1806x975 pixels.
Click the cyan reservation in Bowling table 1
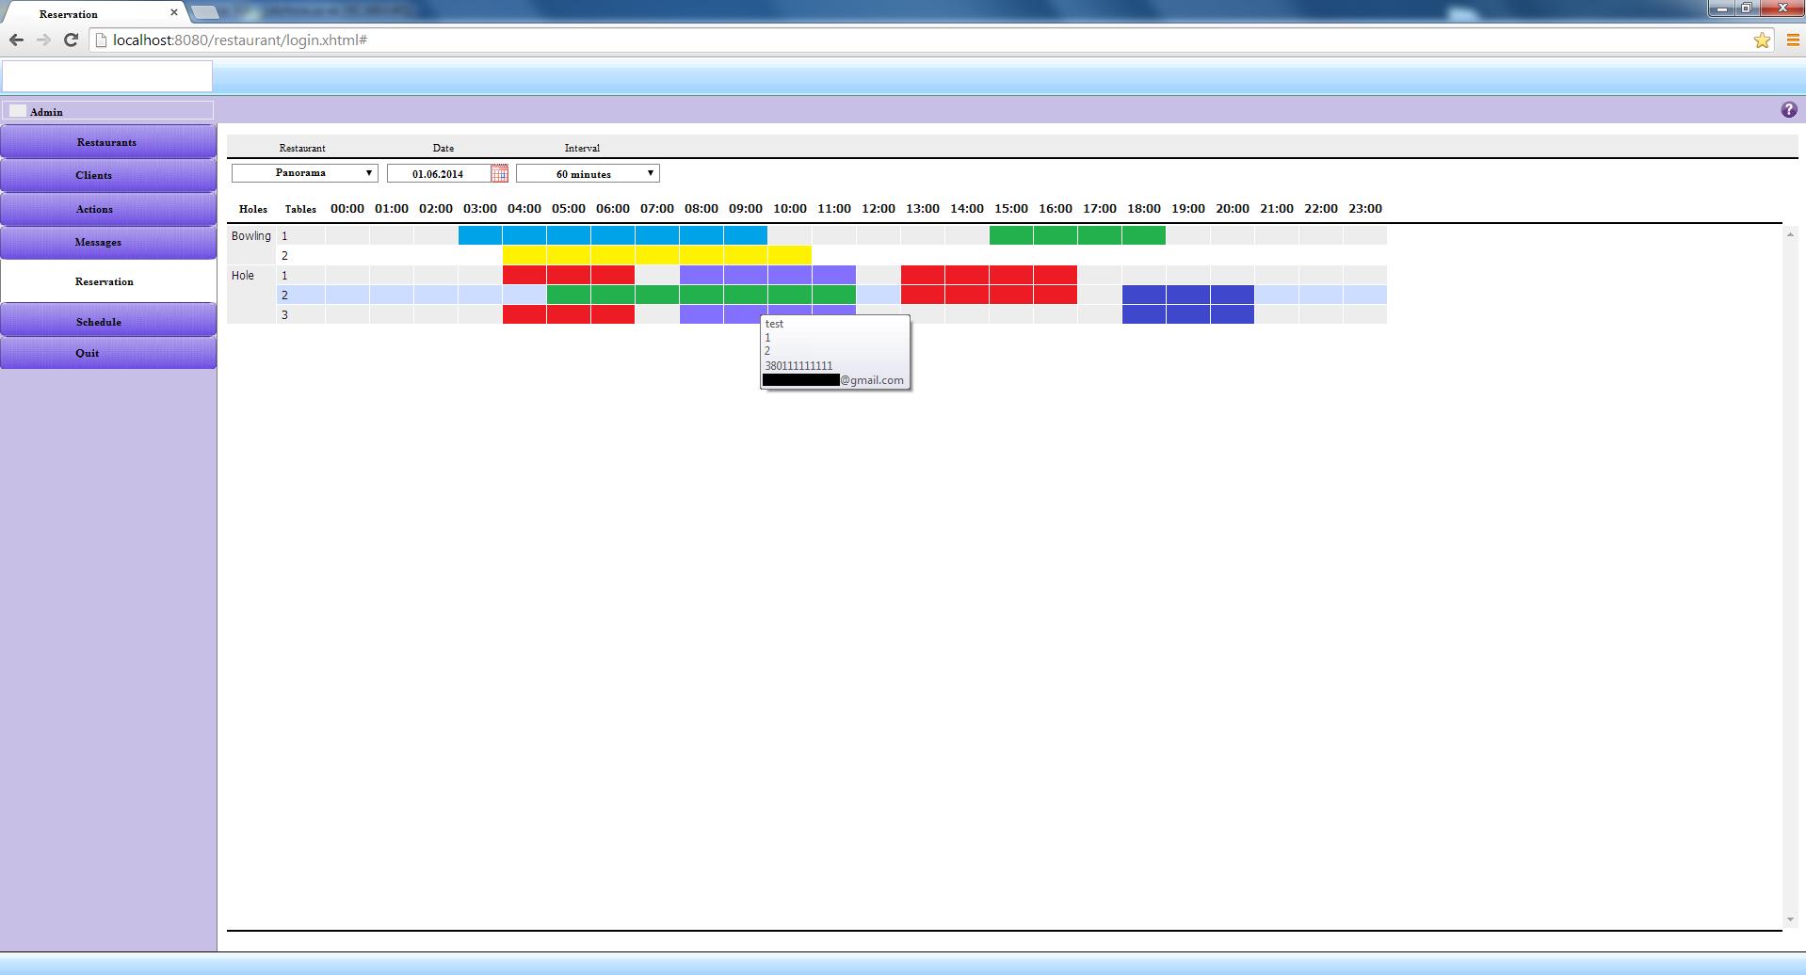tap(612, 235)
